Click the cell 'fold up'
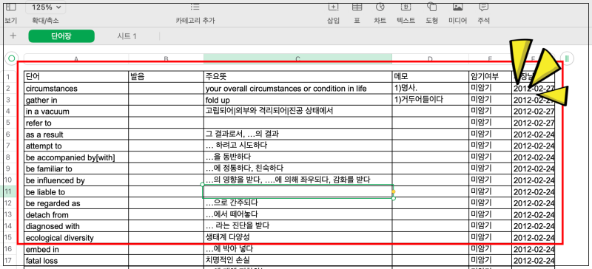The width and height of the screenshot is (592, 269). click(x=298, y=100)
